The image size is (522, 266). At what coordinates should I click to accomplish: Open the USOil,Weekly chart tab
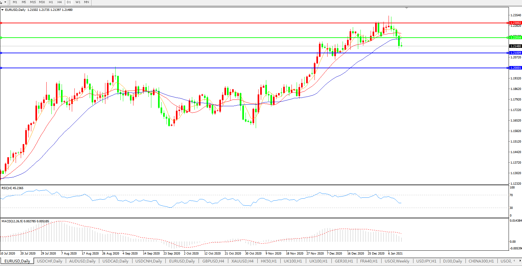[x=397, y=261]
